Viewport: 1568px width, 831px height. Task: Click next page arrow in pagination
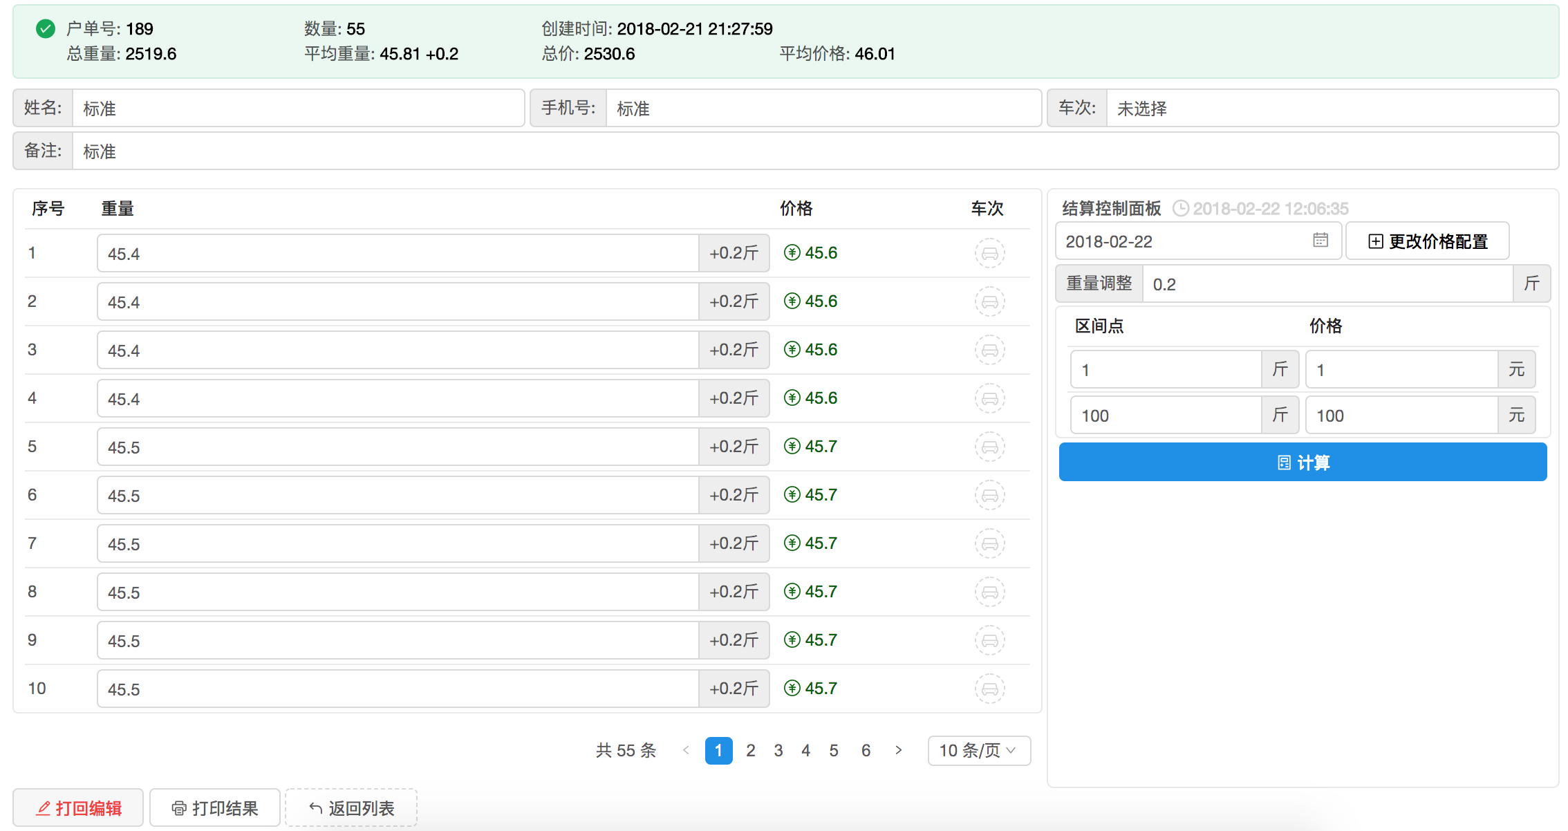[x=898, y=751]
